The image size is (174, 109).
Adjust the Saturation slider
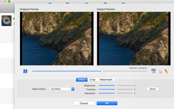(x=116, y=93)
